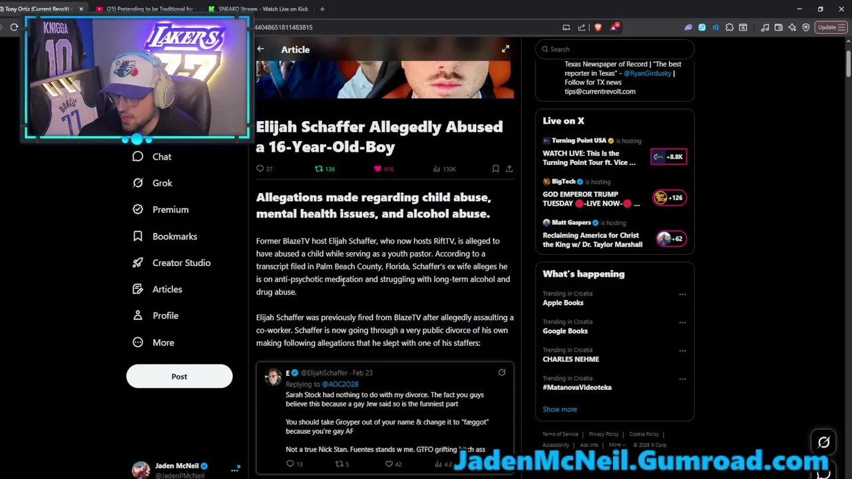This screenshot has height=479, width=852.
Task: Open Bookmarks in the sidebar
Action: point(164,236)
